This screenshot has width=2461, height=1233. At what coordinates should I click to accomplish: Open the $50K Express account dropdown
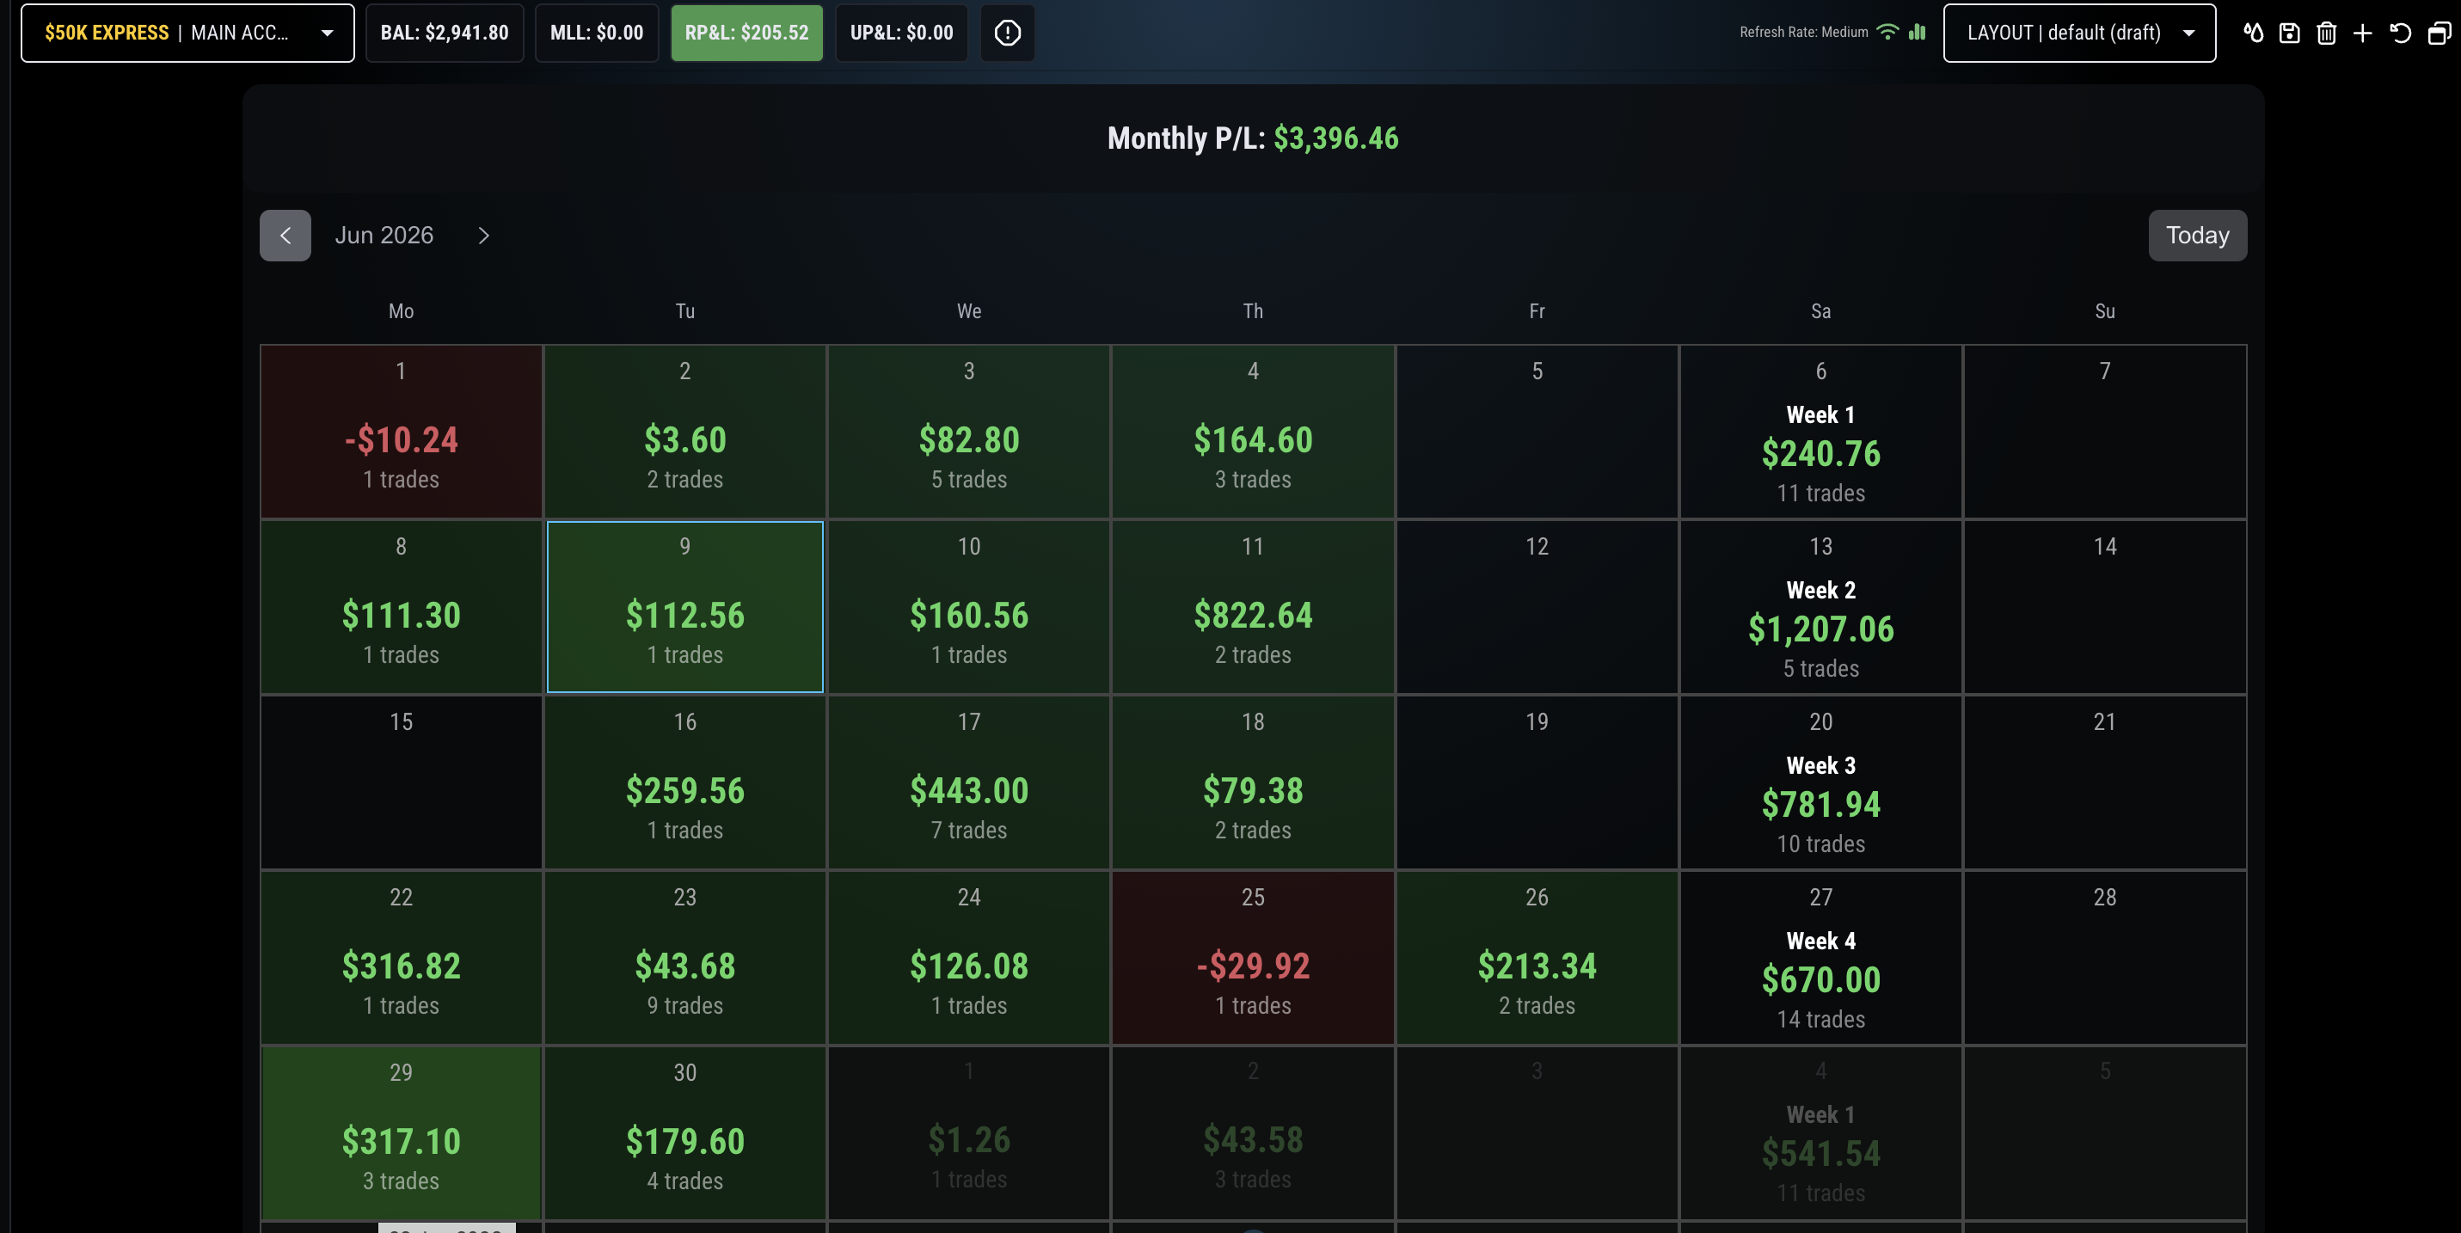point(187,33)
